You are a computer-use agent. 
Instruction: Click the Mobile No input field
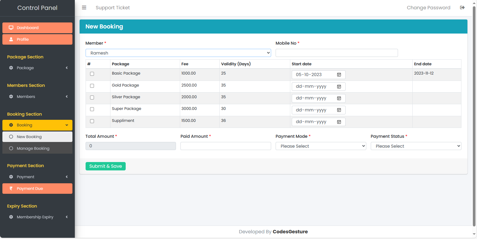click(337, 53)
